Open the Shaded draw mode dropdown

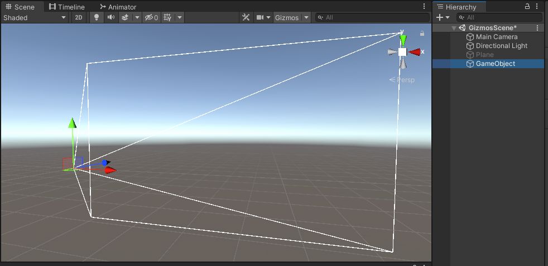click(x=35, y=17)
